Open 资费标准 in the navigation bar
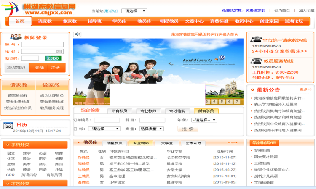The height and width of the screenshot is (189, 316). (x=219, y=21)
